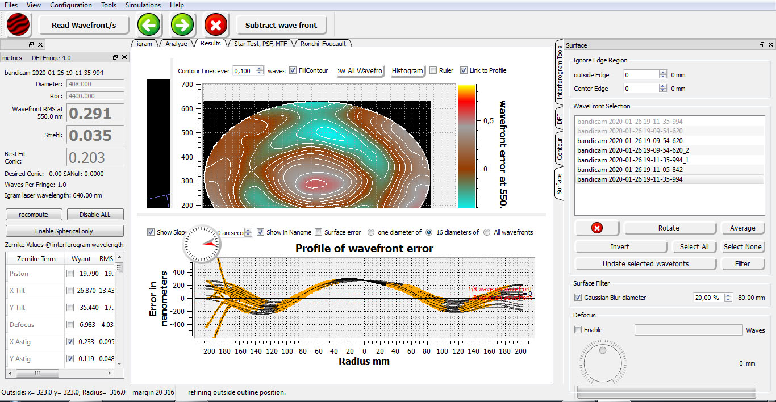This screenshot has width=776, height=402.
Task: Click red X delete button in Surface panel
Action: click(596, 228)
